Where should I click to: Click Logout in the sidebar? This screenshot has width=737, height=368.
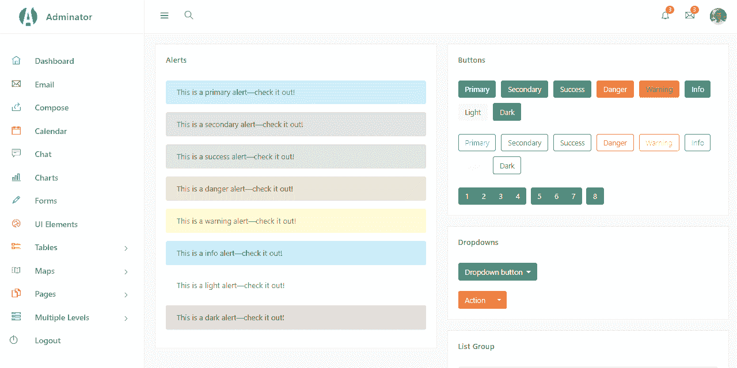(48, 340)
